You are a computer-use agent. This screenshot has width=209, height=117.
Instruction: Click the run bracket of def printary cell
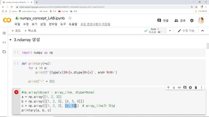click(16, 63)
